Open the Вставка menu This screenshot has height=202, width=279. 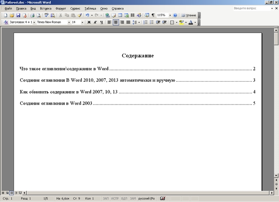pos(45,8)
